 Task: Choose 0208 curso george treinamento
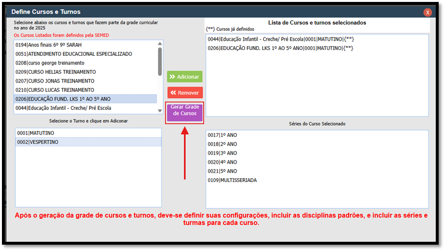(50, 63)
